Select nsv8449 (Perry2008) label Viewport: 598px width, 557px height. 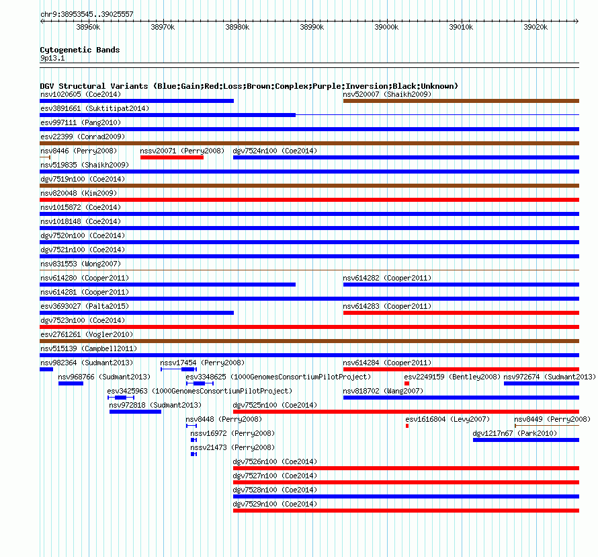(552, 419)
